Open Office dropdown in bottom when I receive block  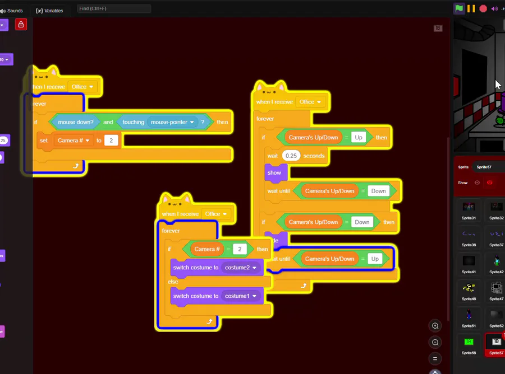tap(216, 214)
